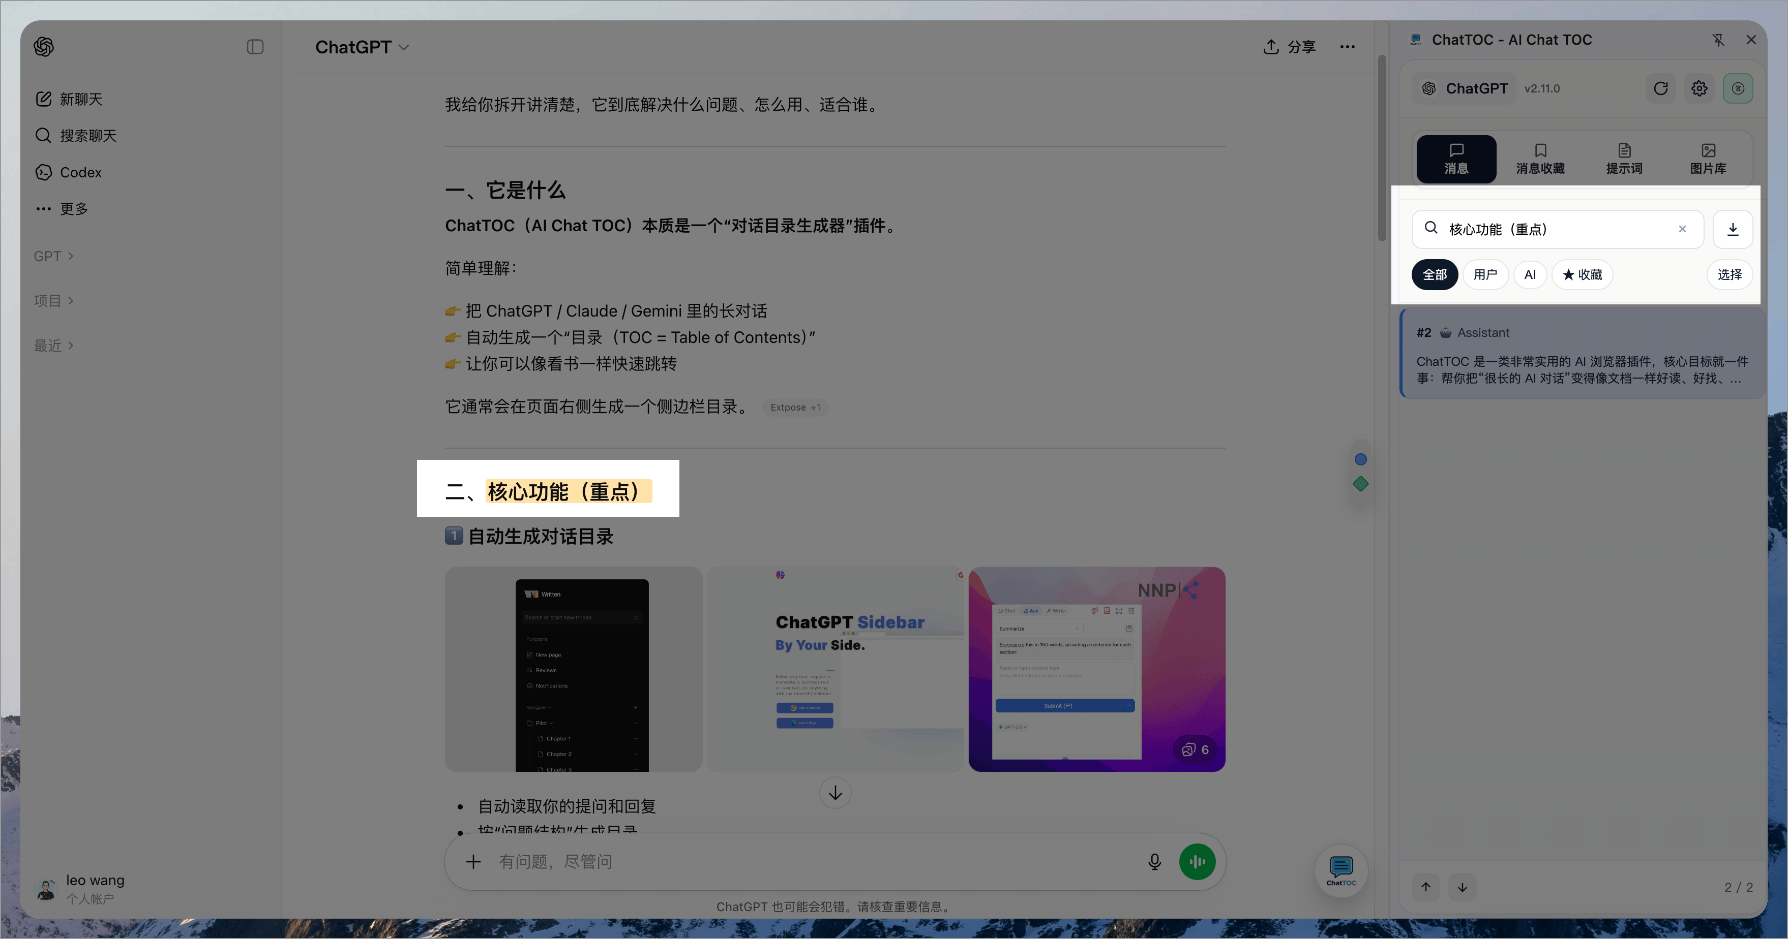Open the three-dot conversation menu
The image size is (1788, 939).
pyautogui.click(x=1347, y=46)
